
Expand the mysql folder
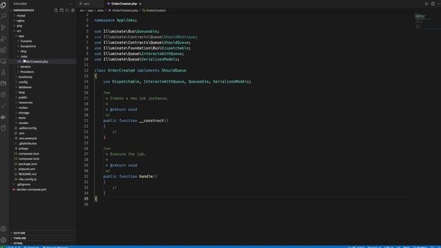tap(21, 15)
